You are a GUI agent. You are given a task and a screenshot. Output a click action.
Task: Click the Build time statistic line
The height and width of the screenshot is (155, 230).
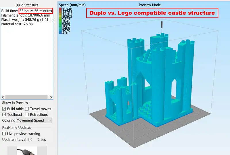pos(27,11)
